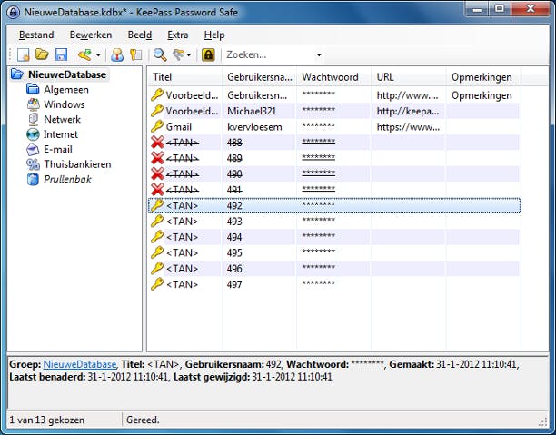
Task: Click the Add entry key icon
Action: pyautogui.click(x=85, y=55)
